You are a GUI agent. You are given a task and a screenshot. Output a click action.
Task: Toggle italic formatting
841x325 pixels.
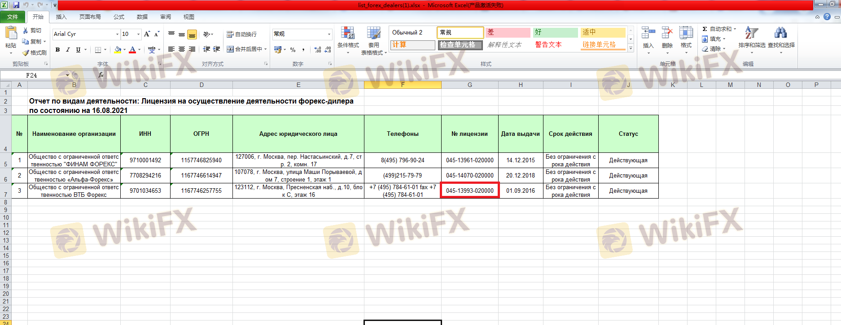pyautogui.click(x=68, y=50)
